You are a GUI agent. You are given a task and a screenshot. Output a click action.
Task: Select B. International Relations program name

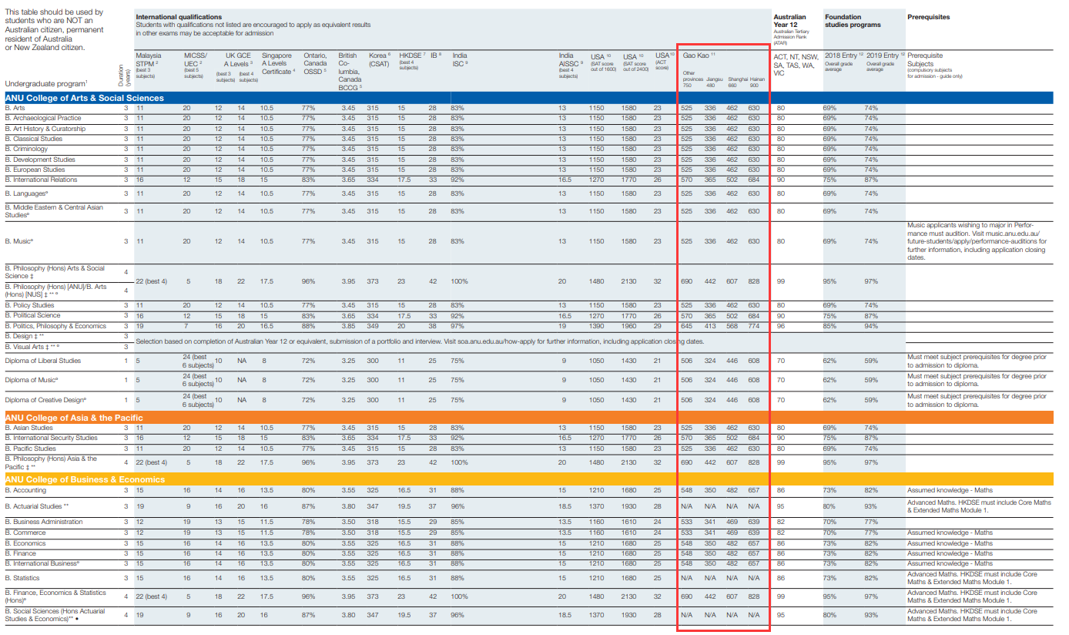point(43,180)
